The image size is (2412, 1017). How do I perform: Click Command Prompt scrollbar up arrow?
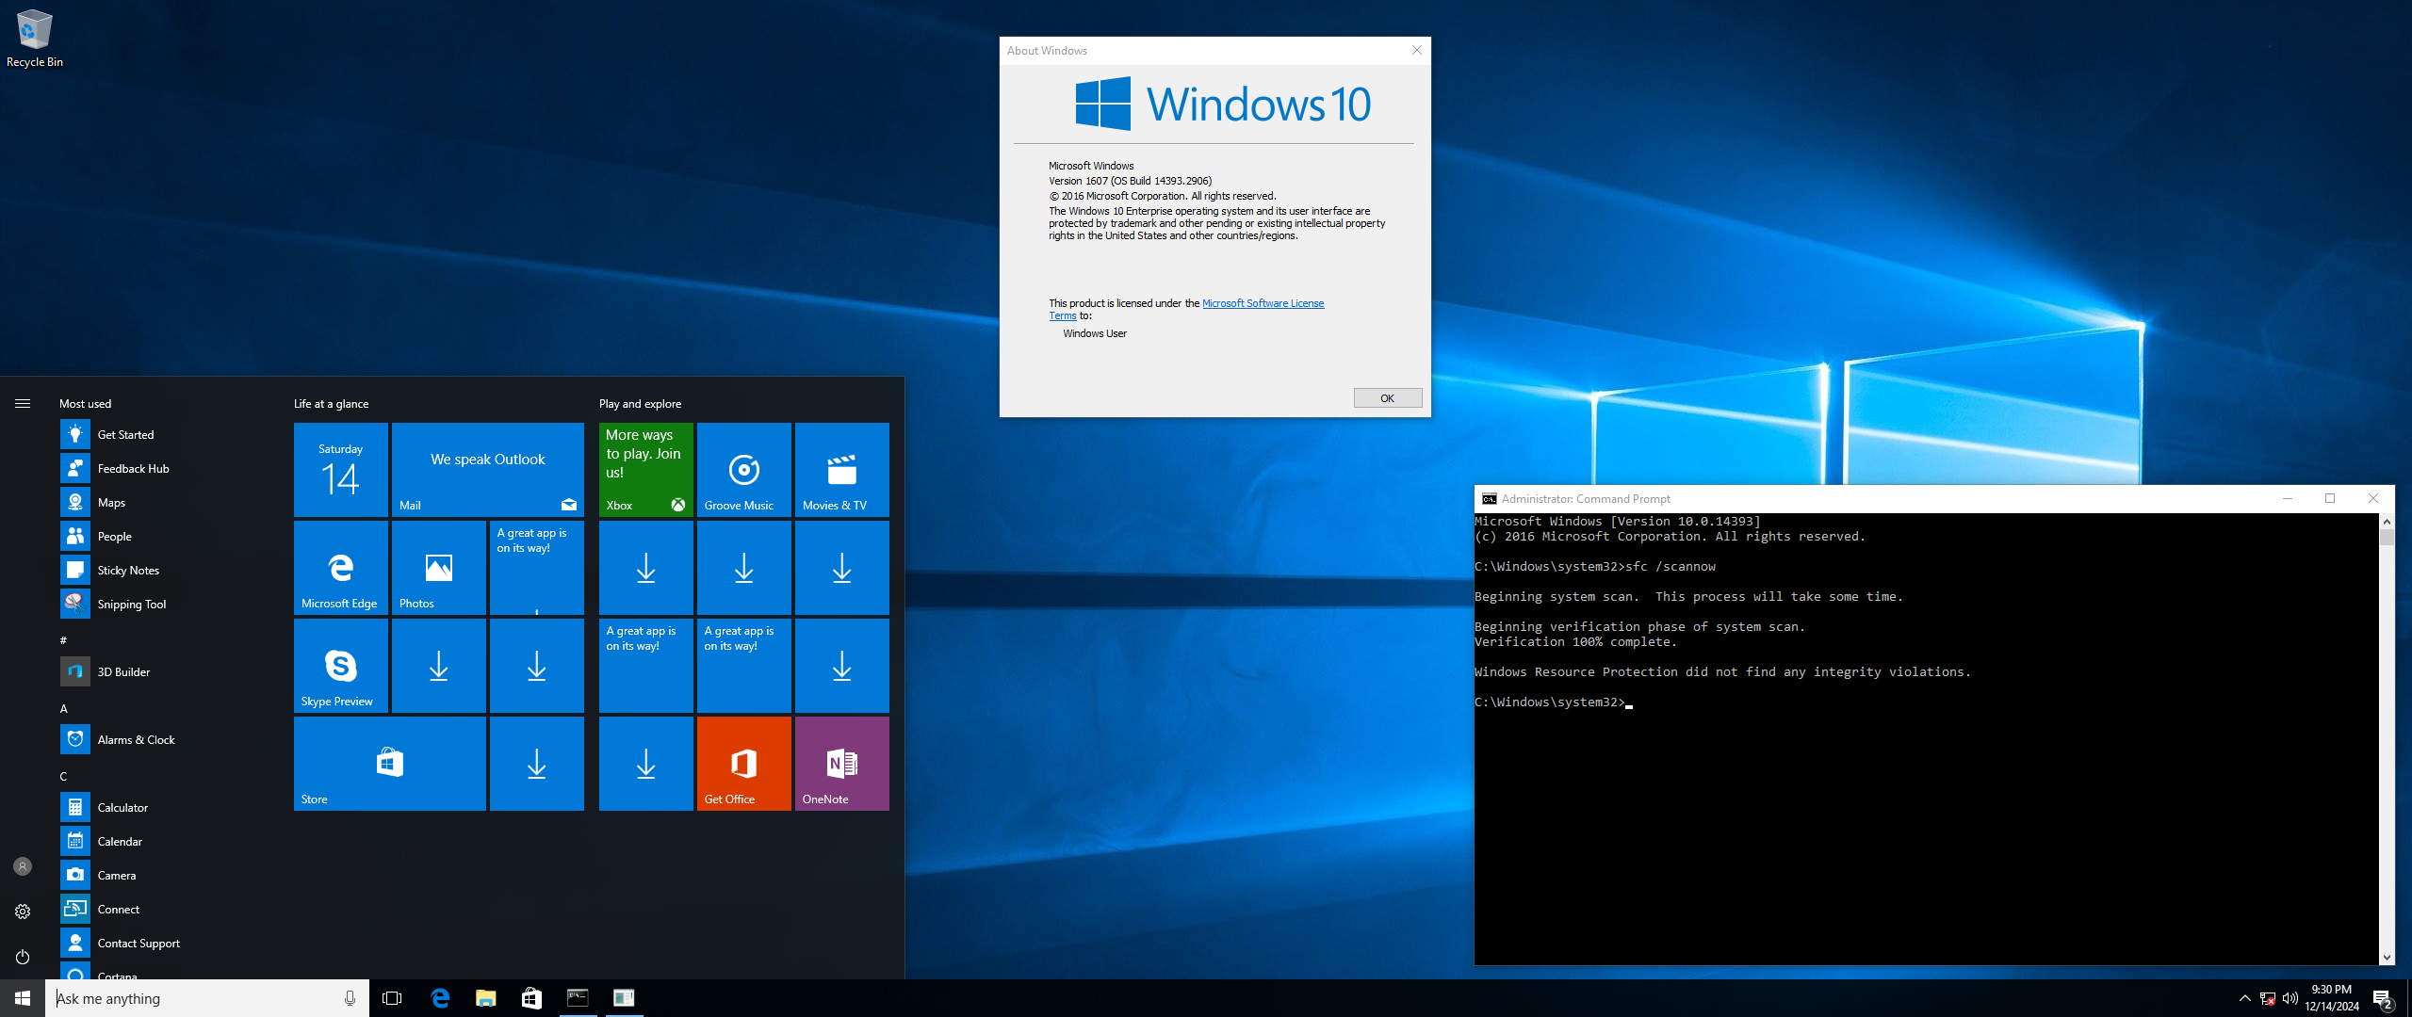[2387, 521]
